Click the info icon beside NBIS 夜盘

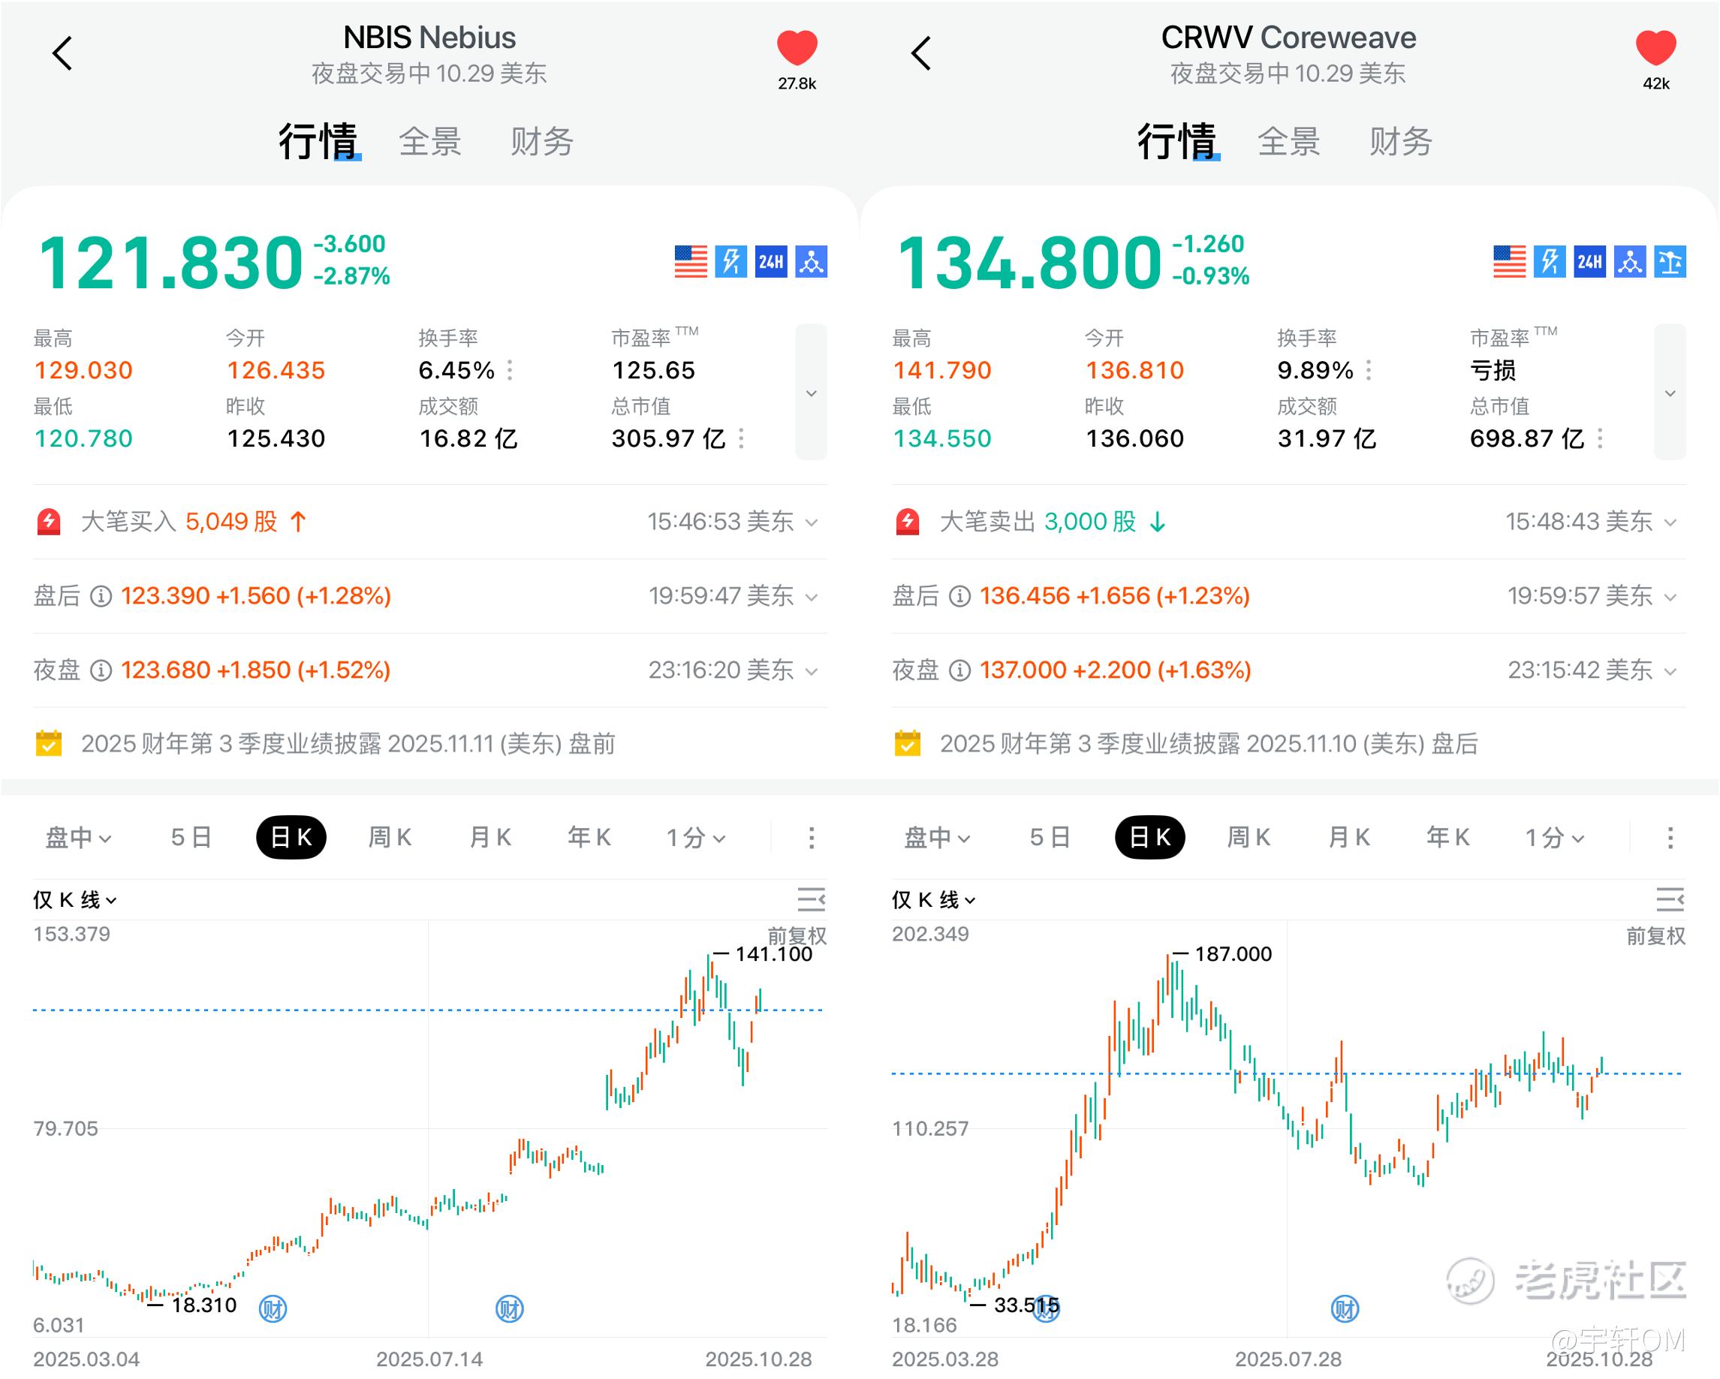[101, 671]
